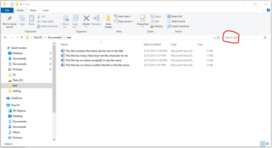Open the pinned Pictures folder under Quick access

click(x=18, y=69)
